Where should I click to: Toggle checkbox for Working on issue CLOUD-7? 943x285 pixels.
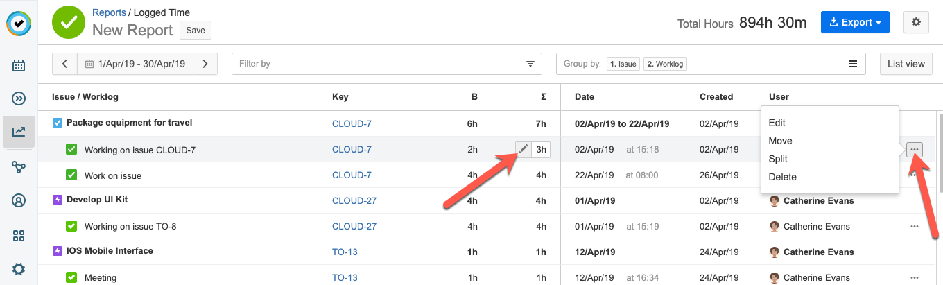pyautogui.click(x=71, y=149)
